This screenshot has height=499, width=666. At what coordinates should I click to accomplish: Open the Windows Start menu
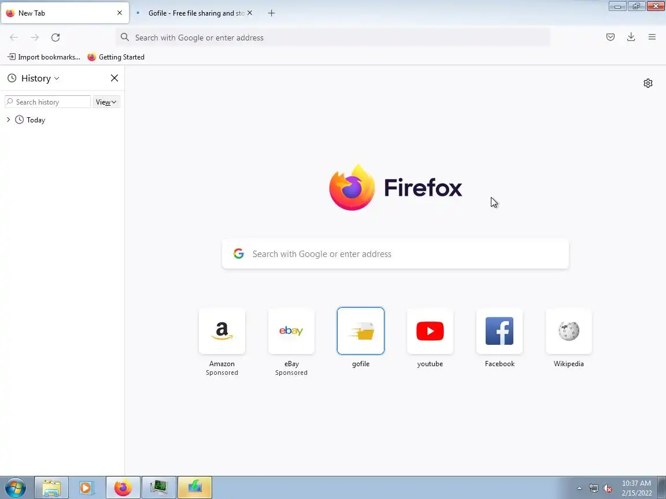[15, 487]
